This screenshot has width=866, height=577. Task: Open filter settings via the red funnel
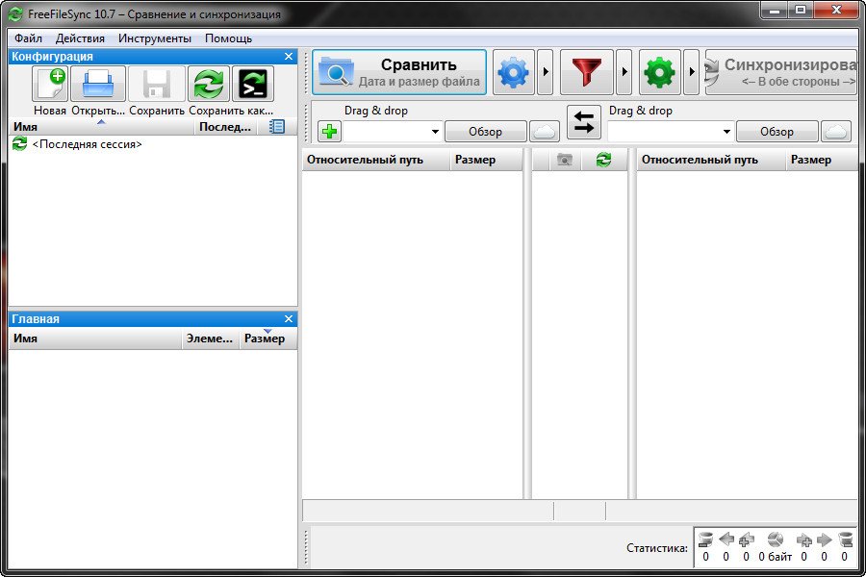click(x=586, y=73)
